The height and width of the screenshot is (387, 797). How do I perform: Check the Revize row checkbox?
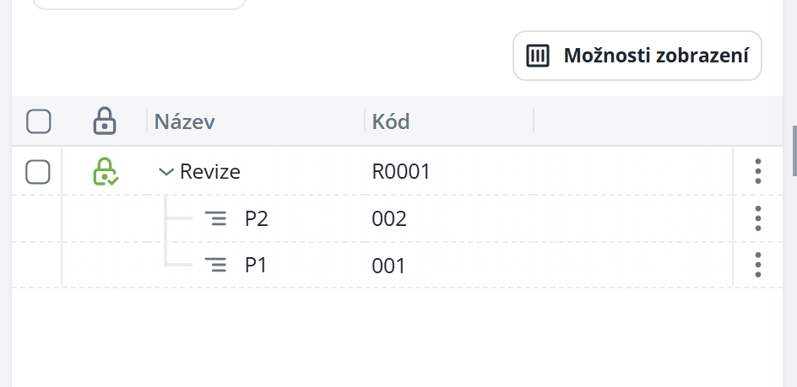(x=38, y=172)
